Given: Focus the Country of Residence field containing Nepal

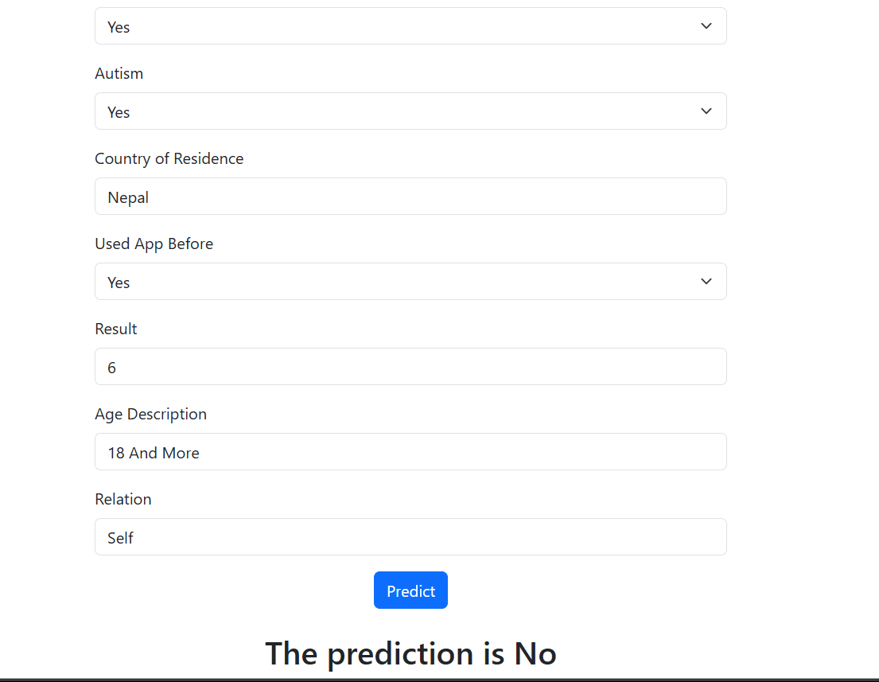Looking at the screenshot, I should coord(410,197).
